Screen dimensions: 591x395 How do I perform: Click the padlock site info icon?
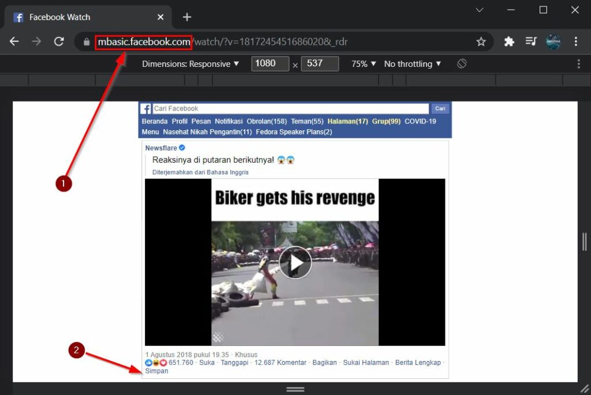click(x=87, y=42)
